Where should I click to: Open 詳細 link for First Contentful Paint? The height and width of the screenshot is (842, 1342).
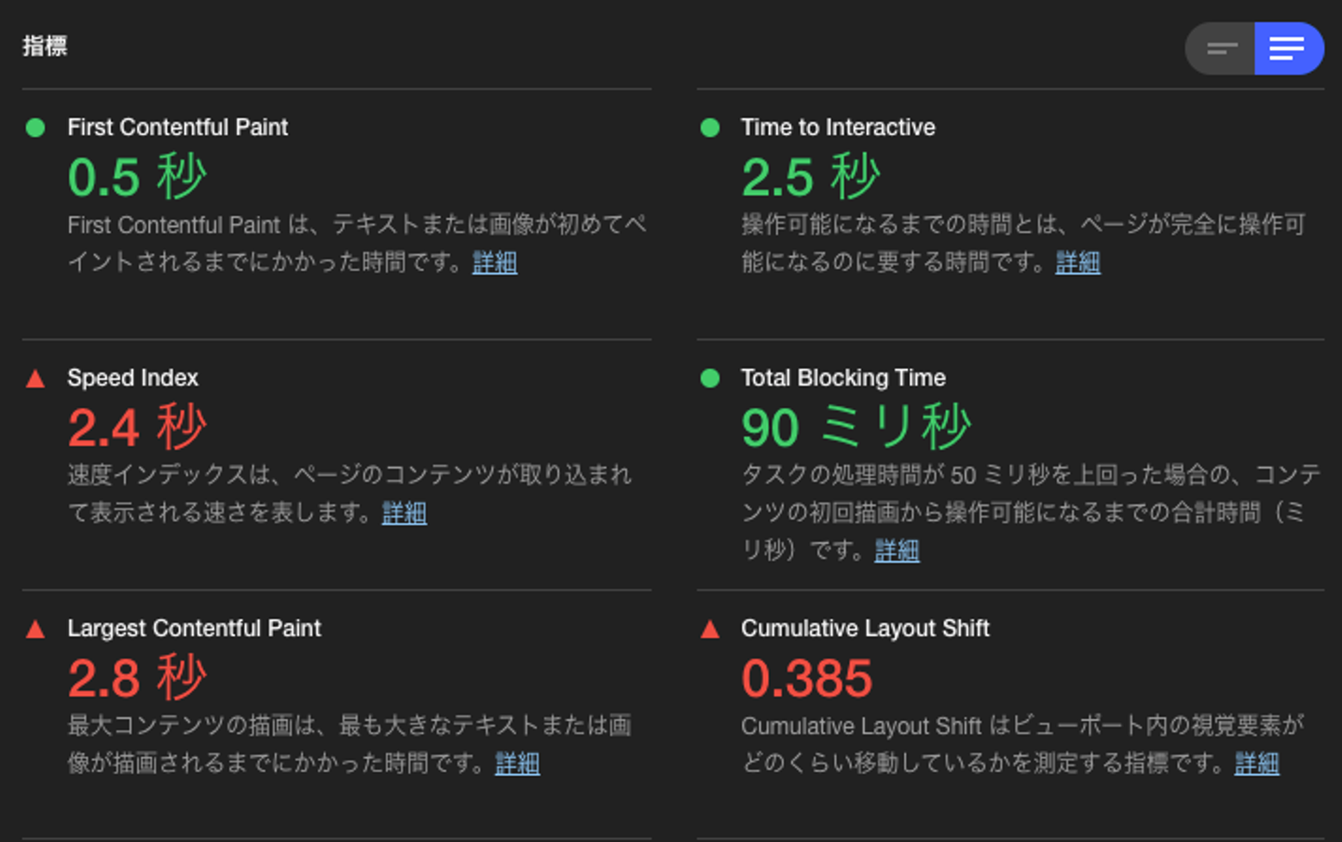[495, 263]
